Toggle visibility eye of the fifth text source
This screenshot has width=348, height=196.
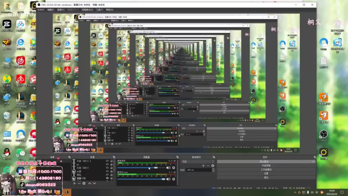point(107,175)
